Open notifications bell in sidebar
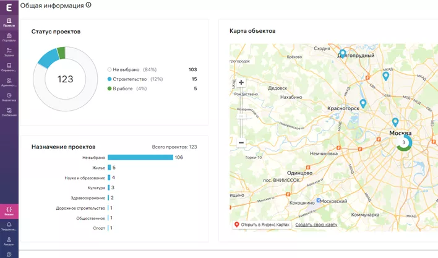438x258 pixels. [9, 226]
